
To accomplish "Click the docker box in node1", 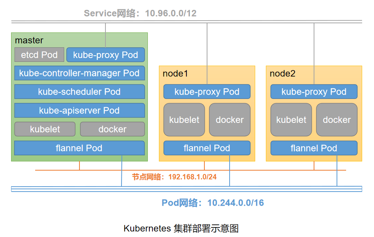I will click(230, 120).
